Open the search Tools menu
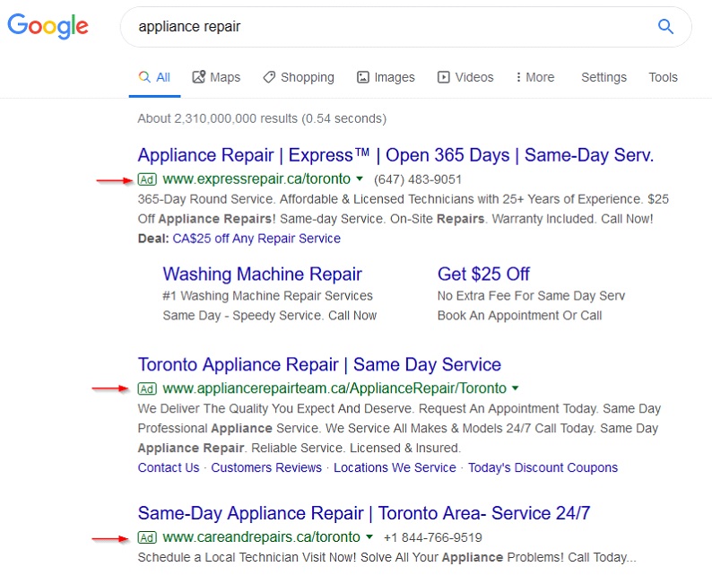712x584 pixels. tap(663, 77)
